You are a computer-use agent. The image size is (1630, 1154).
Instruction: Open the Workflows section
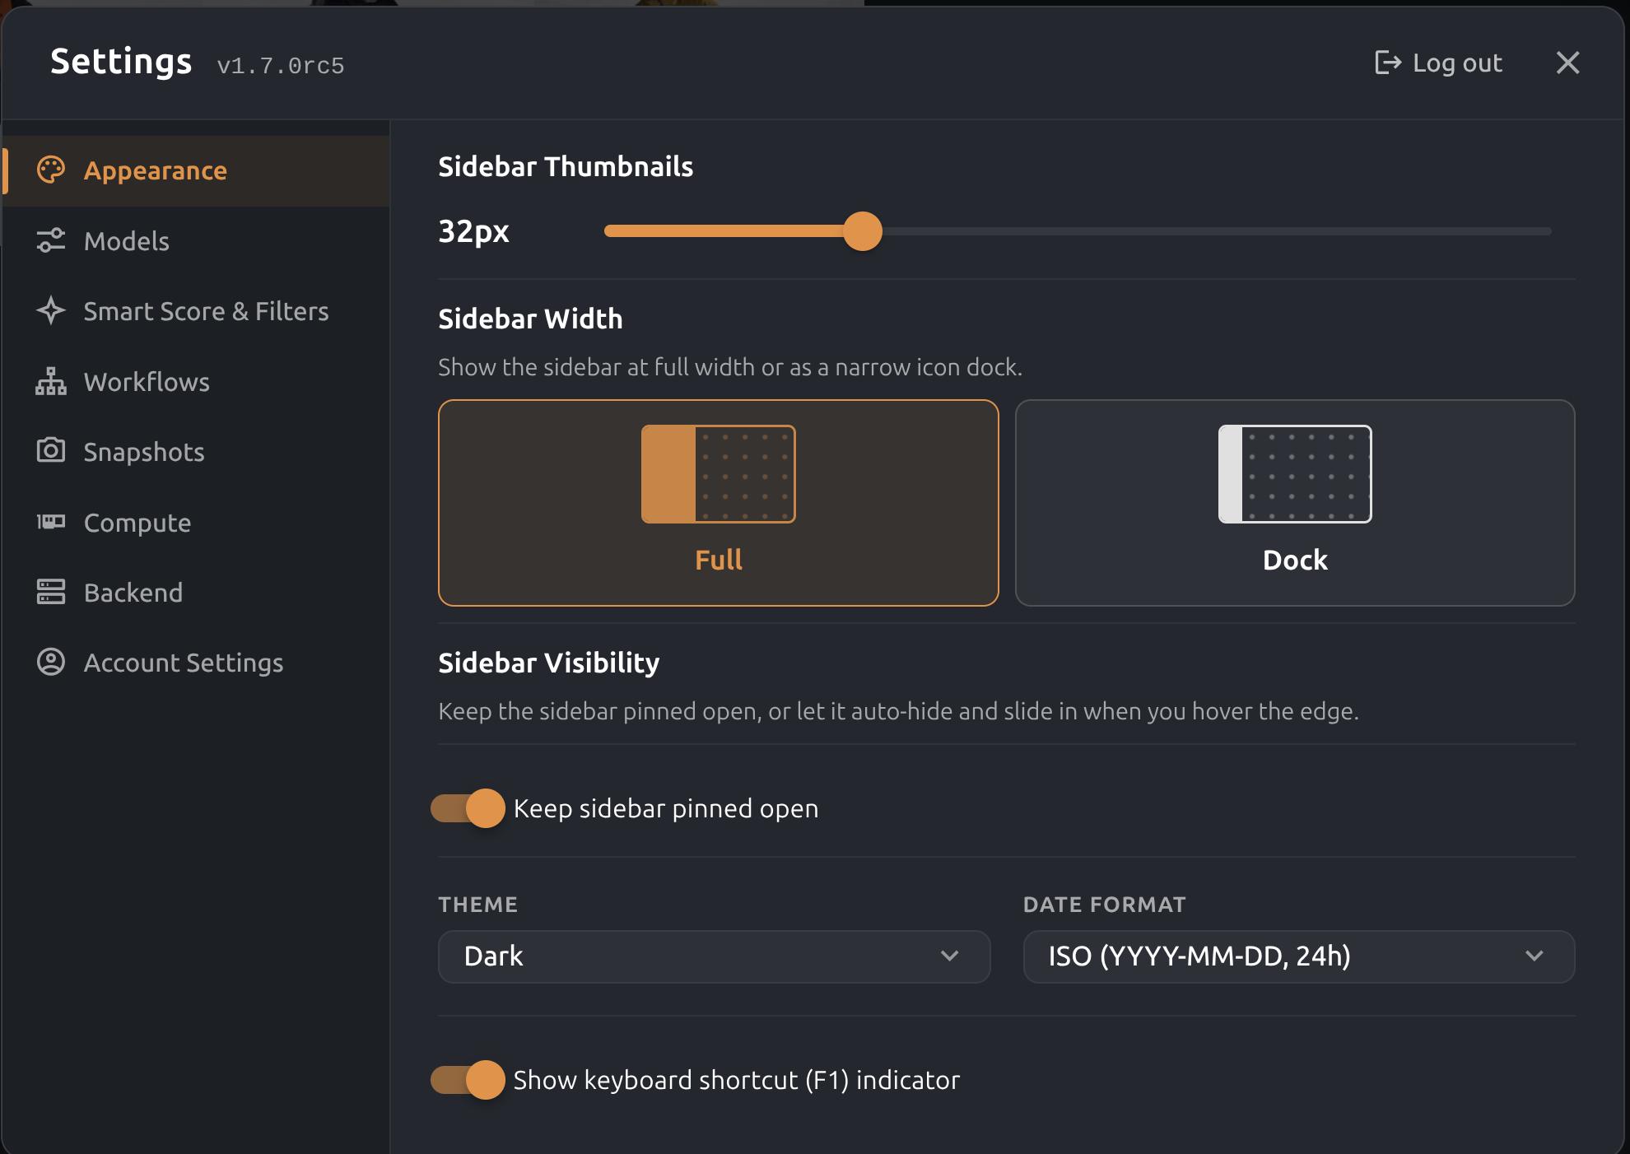coord(196,381)
